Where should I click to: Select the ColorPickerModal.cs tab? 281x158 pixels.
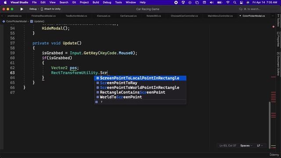[x=254, y=16]
